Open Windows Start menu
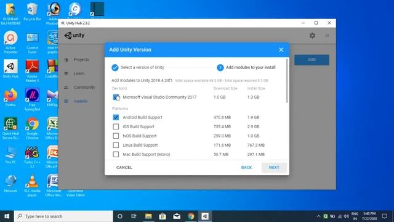Screen dimensions: 394x222 (7, 216)
